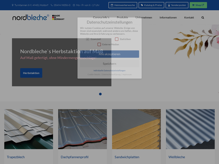Click the search magnifier icon in navigation
The image size is (219, 164).
(x=203, y=18)
